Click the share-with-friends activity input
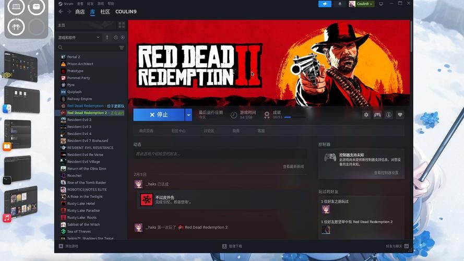The image size is (464, 261). [220, 154]
